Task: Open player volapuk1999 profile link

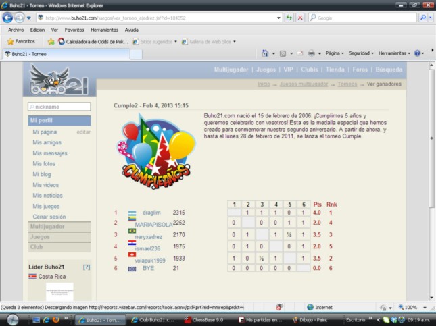Action: [150, 261]
